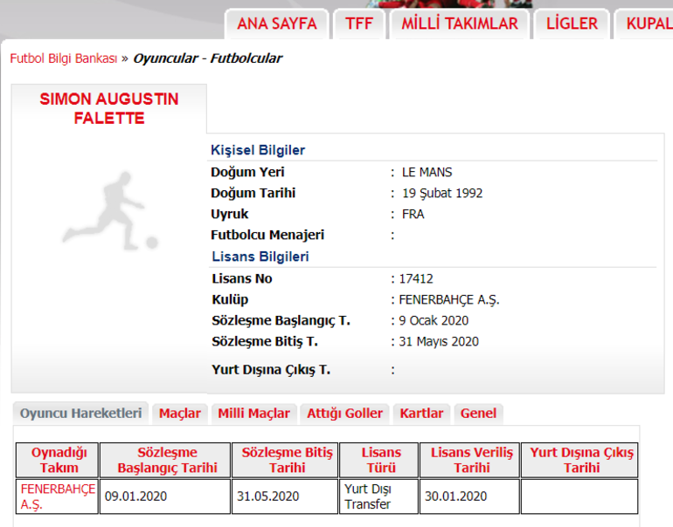
Task: Open the KUPALAR navigation tab
Action: pyautogui.click(x=647, y=24)
